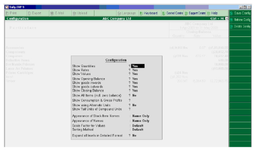Image resolution: width=255 pixels, height=150 pixels.
Task: Change Appearance of Stock Item Names value
Action: pos(141,116)
